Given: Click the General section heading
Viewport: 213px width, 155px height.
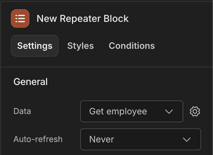Looking at the screenshot, I should tap(31, 82).
